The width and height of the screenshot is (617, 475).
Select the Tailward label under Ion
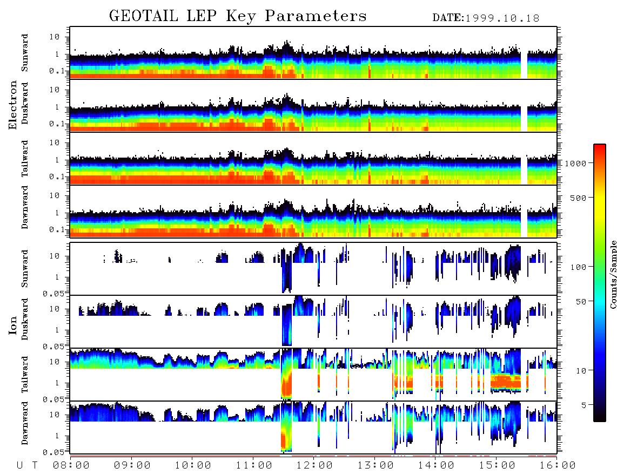click(25, 375)
